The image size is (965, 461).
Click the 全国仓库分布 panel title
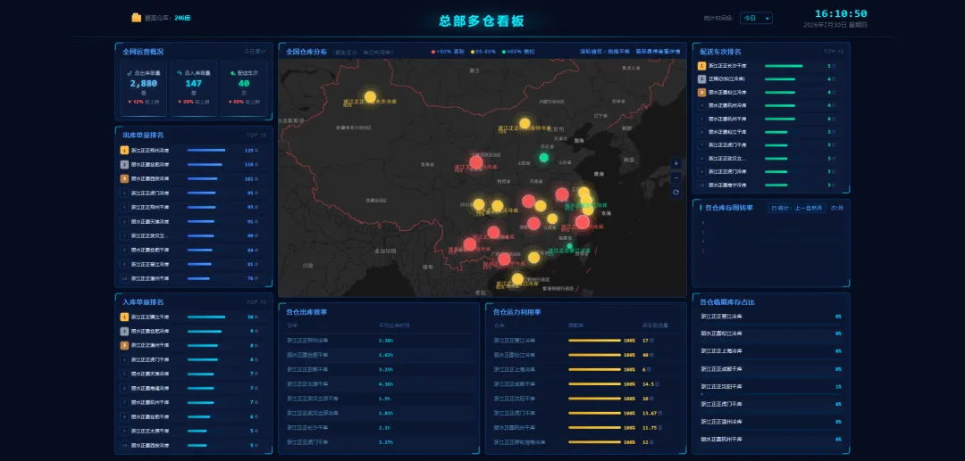point(306,53)
